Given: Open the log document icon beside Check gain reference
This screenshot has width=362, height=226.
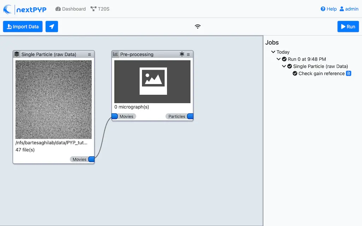Looking at the screenshot, I should pyautogui.click(x=348, y=73).
